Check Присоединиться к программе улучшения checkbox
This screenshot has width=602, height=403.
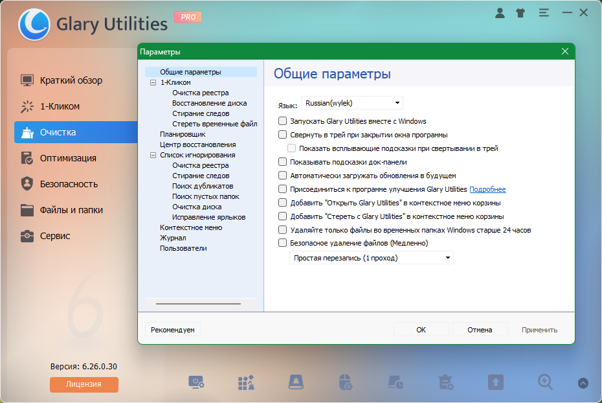pyautogui.click(x=283, y=189)
